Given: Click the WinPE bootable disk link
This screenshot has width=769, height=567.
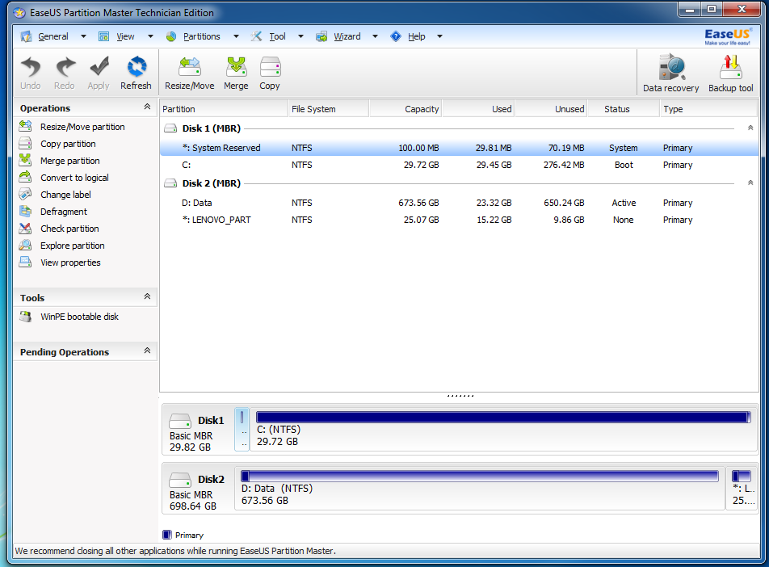Looking at the screenshot, I should [79, 317].
